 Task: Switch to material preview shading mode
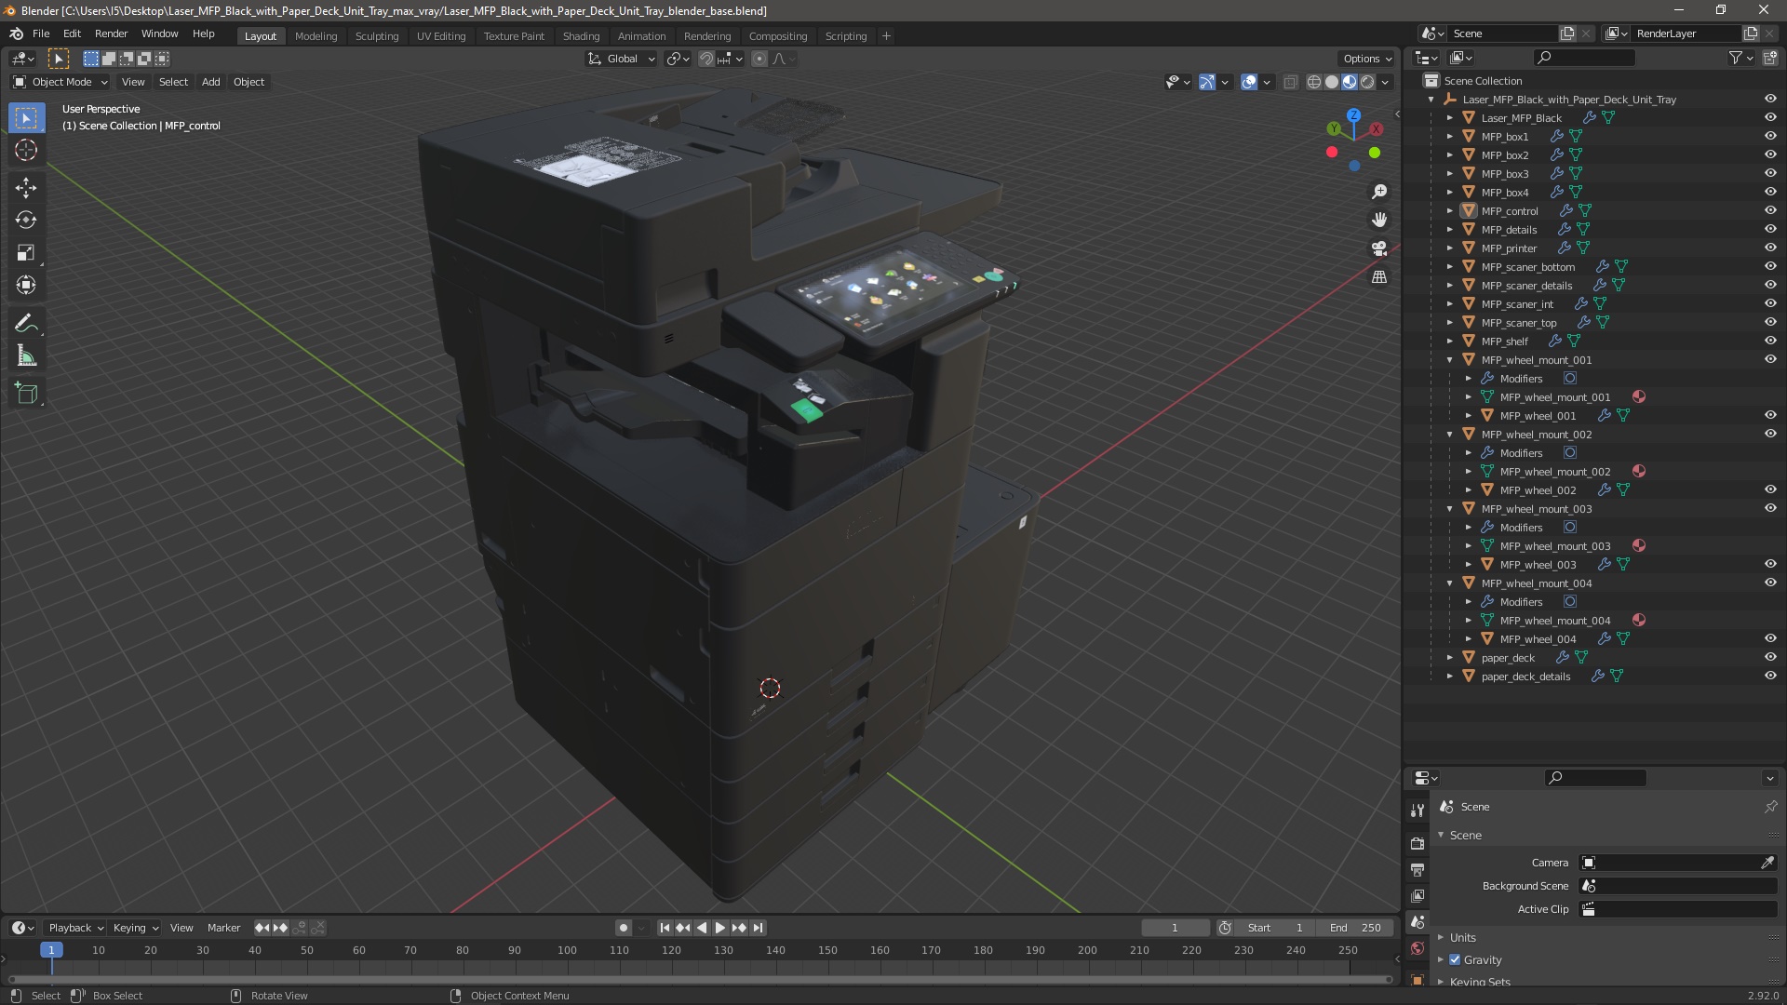tap(1350, 82)
